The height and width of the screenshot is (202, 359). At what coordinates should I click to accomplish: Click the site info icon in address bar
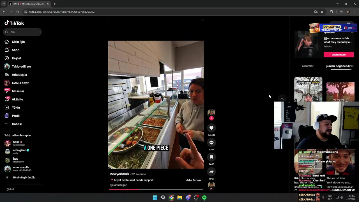26,12
